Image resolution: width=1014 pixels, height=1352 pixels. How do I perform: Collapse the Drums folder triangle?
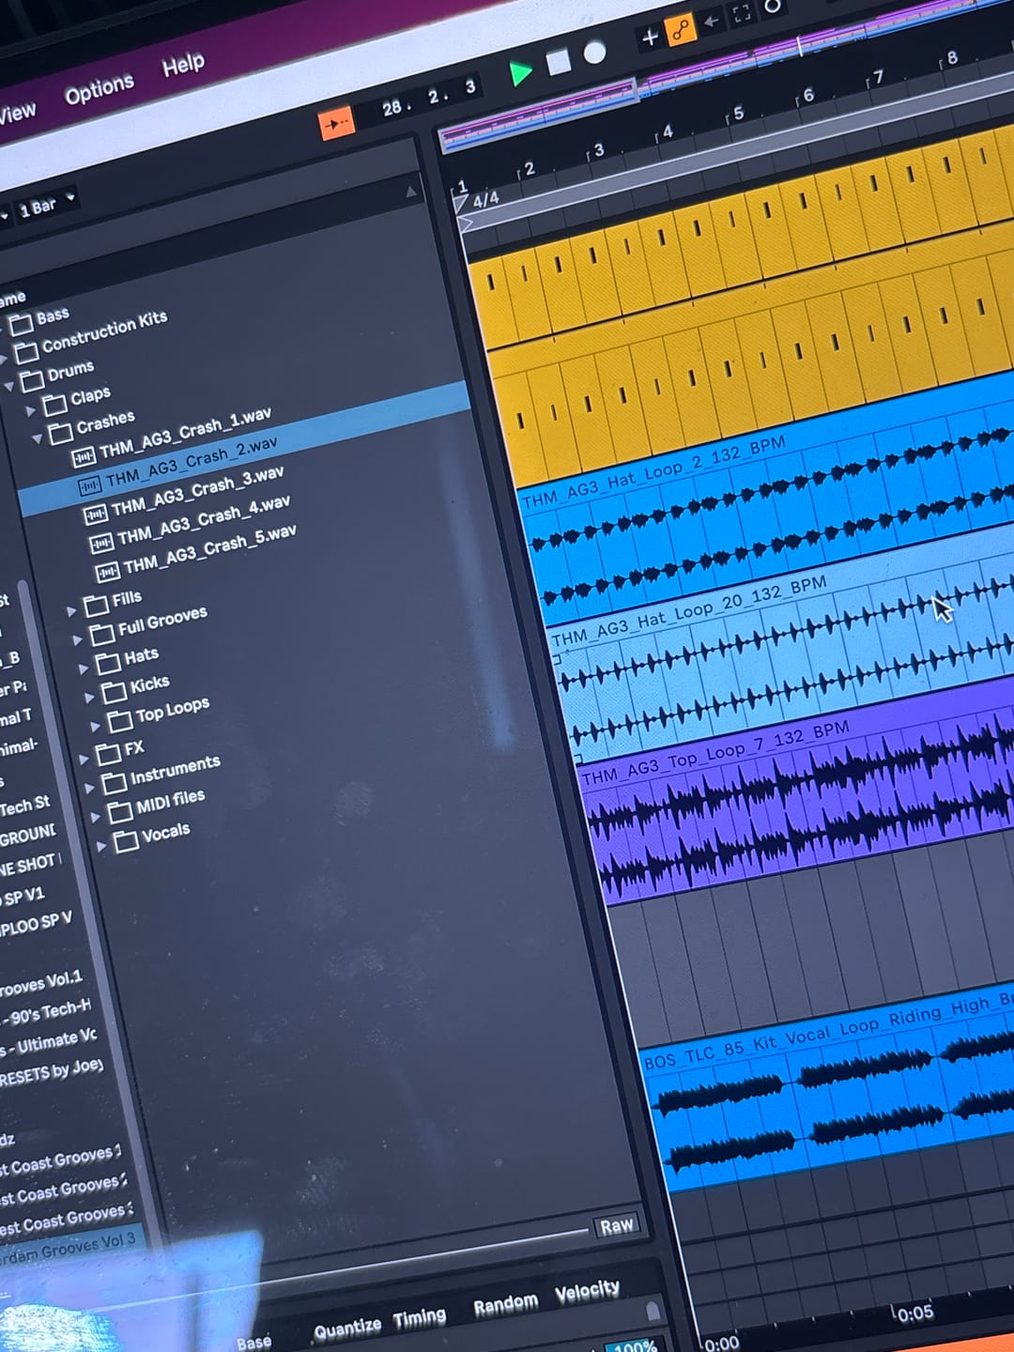click(8, 386)
